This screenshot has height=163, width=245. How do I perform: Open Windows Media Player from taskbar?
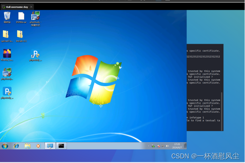point(38,146)
